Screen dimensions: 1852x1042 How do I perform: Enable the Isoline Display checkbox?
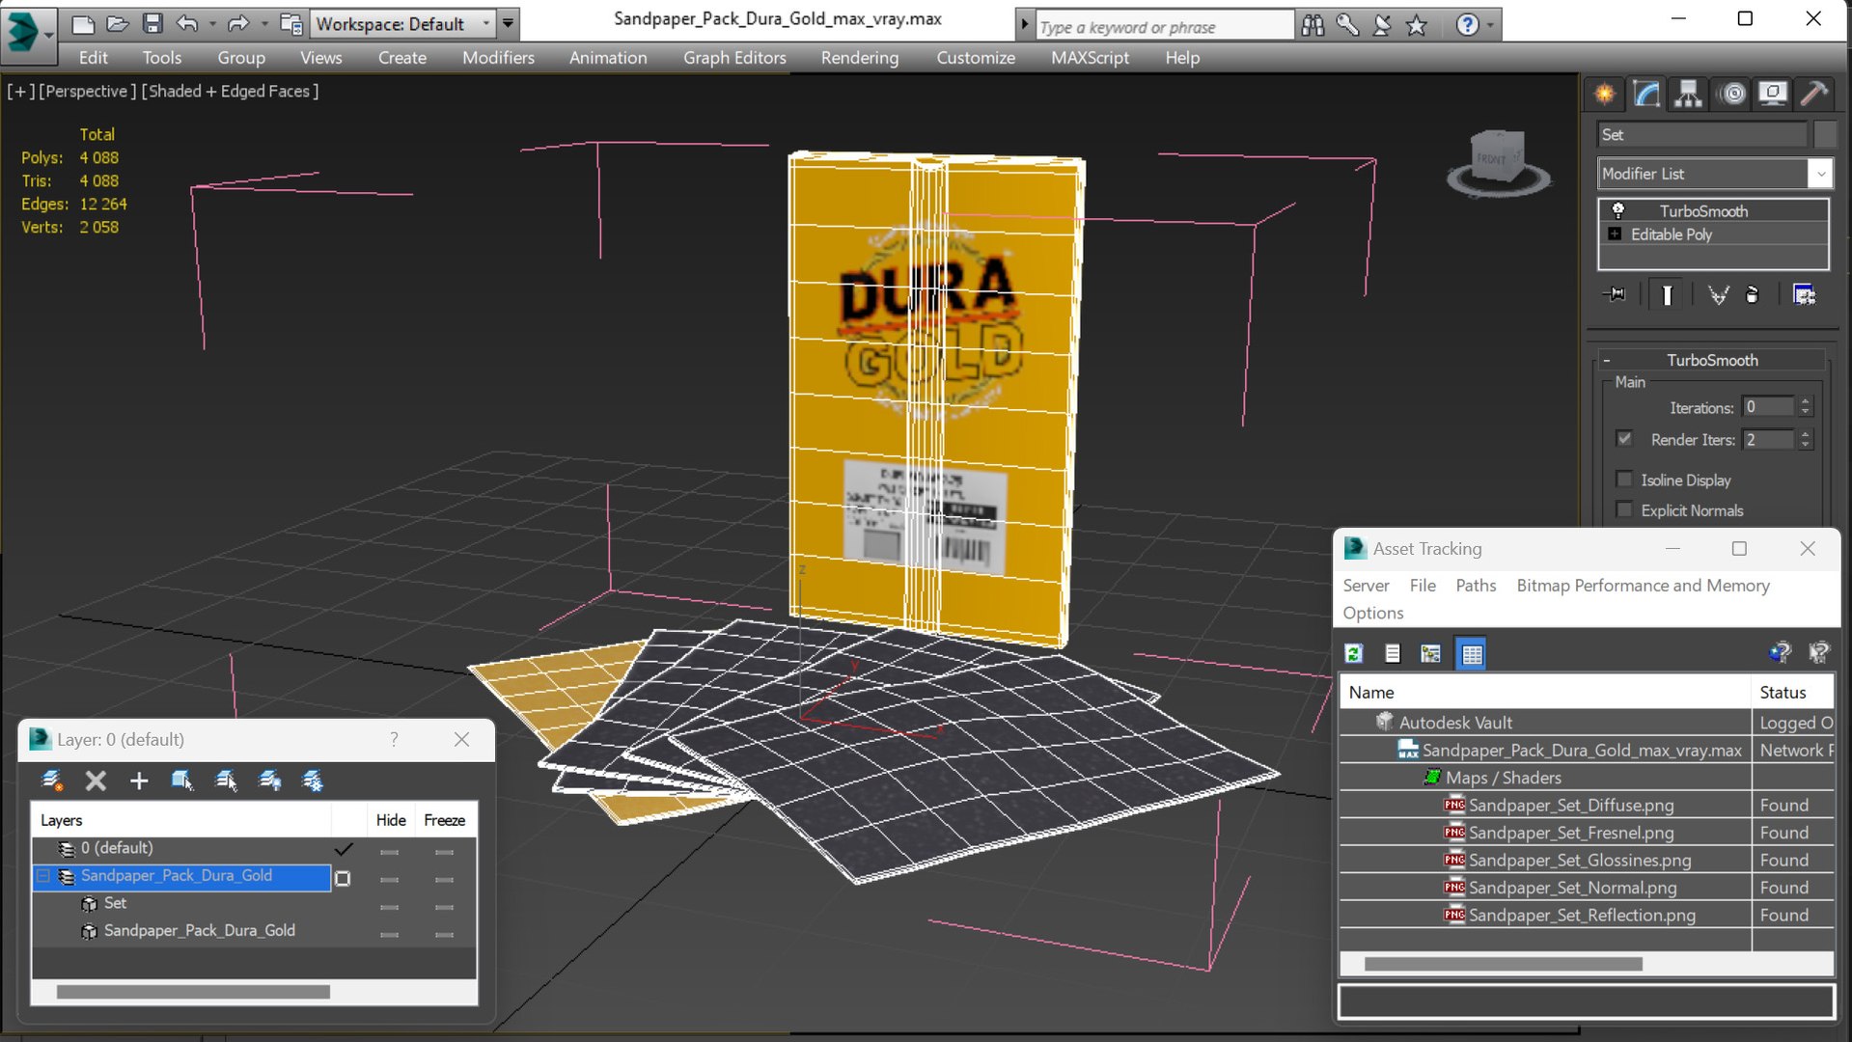1624,480
